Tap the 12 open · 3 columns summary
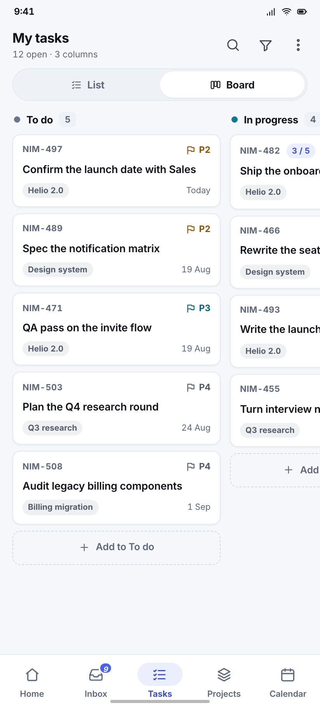Image resolution: width=320 pixels, height=710 pixels. point(55,54)
